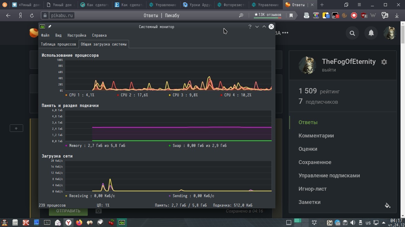
Task: Click the browser bookmark icon in address bar
Action: (291, 16)
